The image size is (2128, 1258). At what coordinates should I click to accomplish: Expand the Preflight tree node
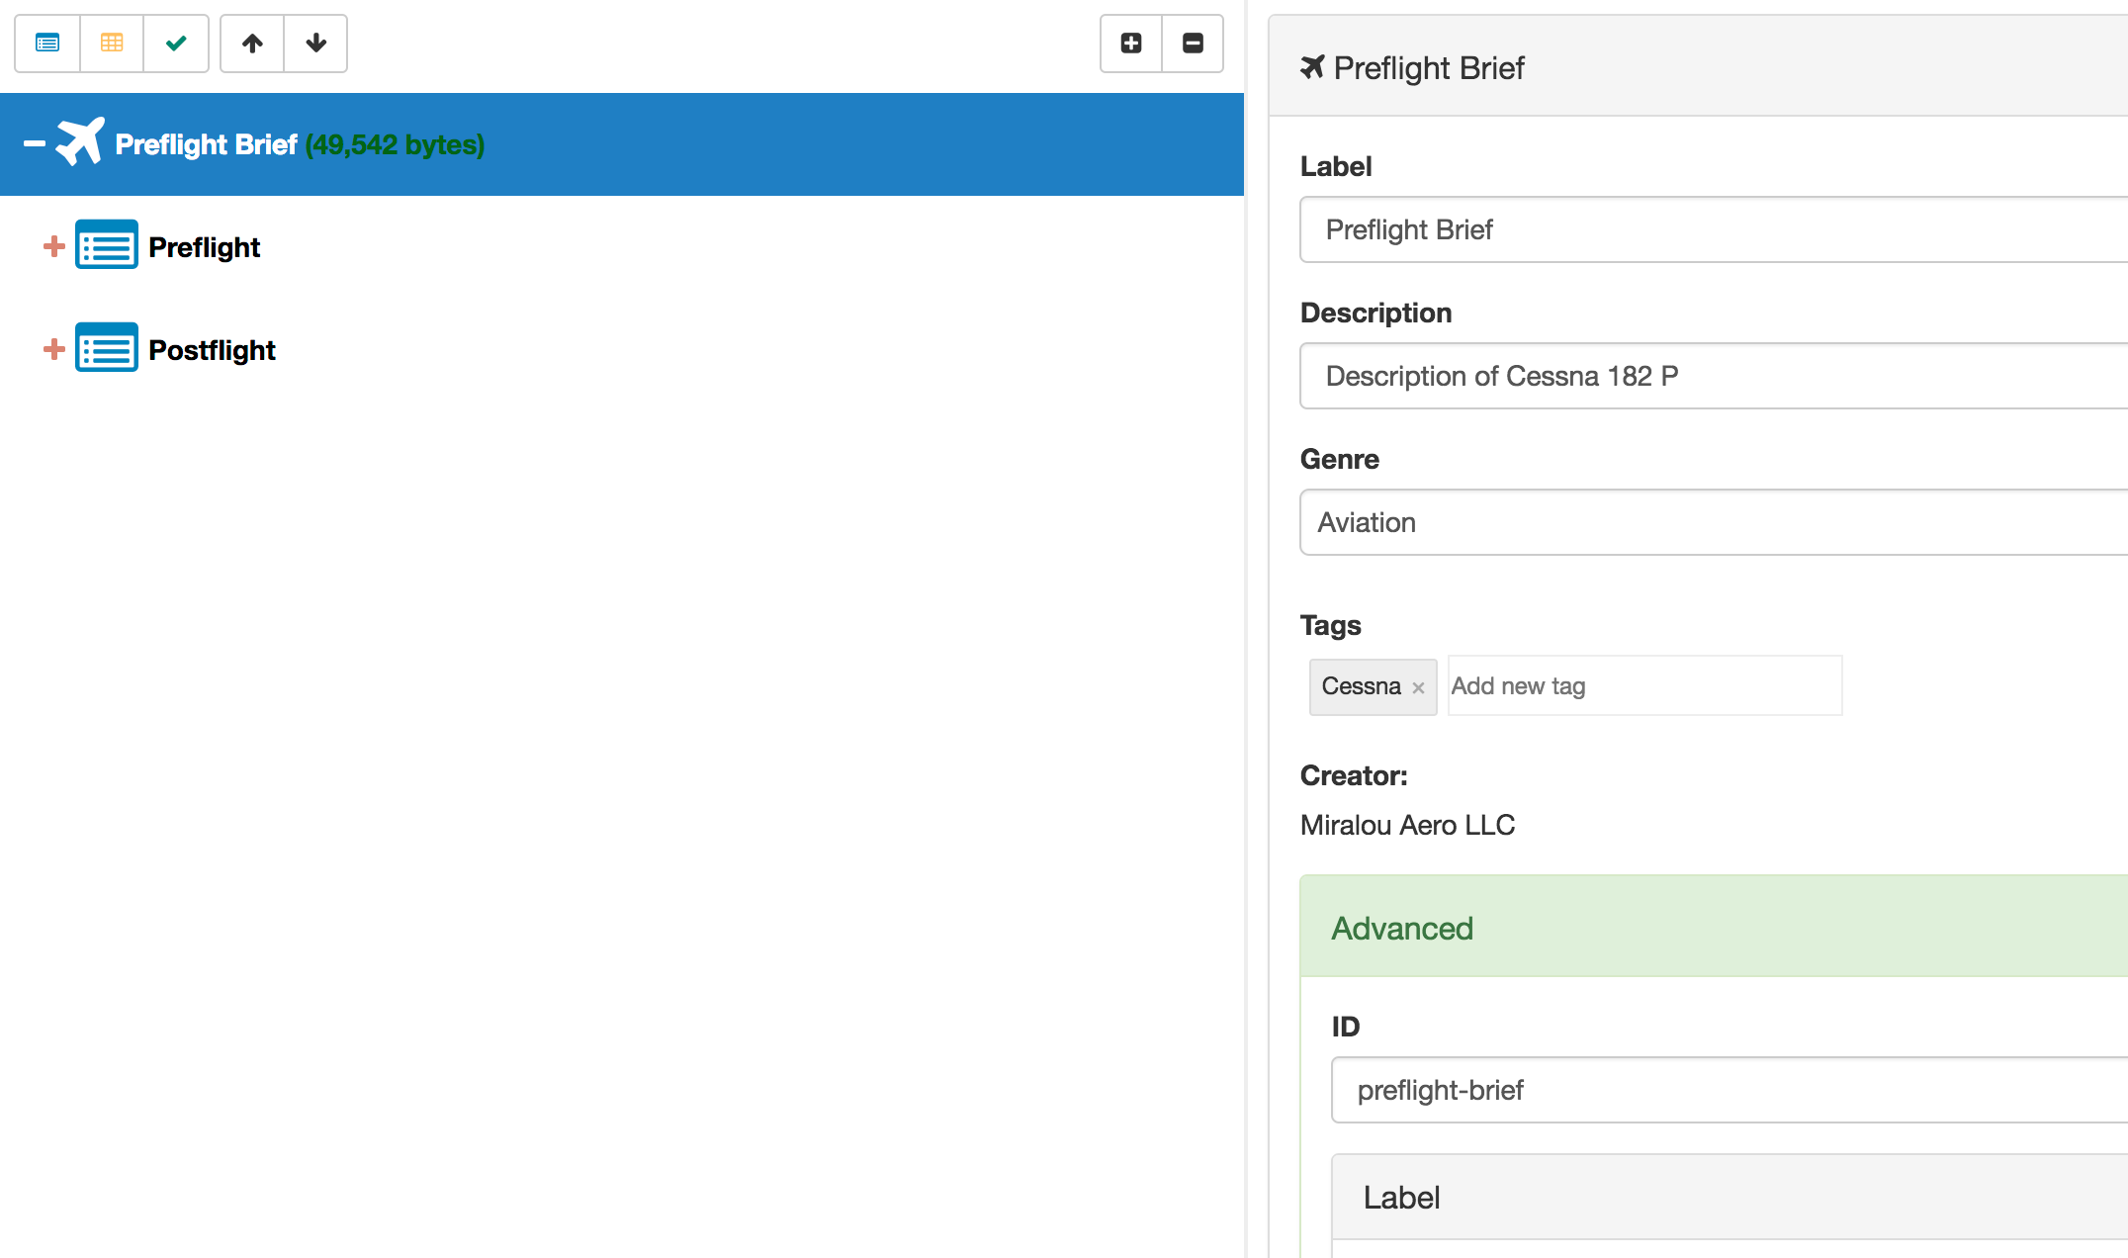point(54,246)
